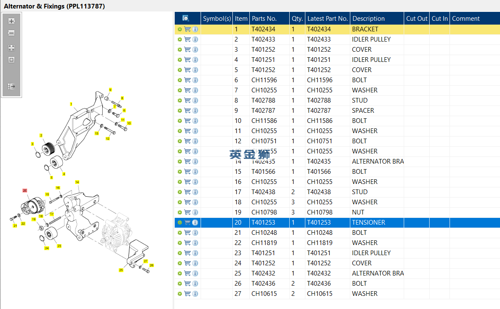
Task: Sort by the Item column header
Action: coord(241,19)
